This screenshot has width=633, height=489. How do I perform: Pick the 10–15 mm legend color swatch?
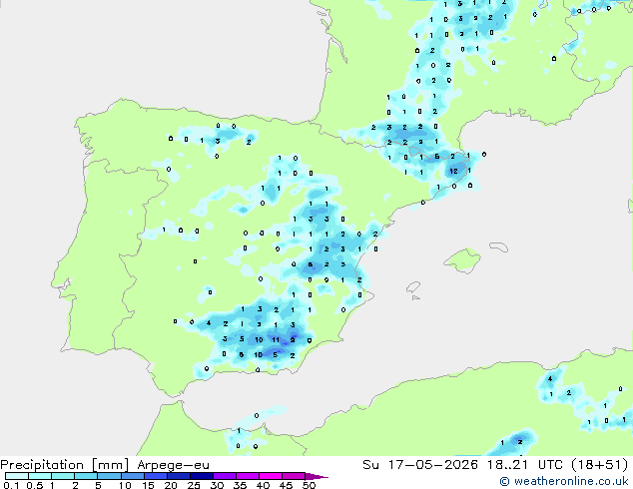[x=132, y=476]
